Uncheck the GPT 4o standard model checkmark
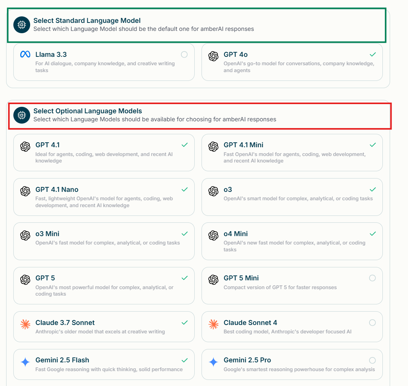The height and width of the screenshot is (386, 408). [x=373, y=55]
